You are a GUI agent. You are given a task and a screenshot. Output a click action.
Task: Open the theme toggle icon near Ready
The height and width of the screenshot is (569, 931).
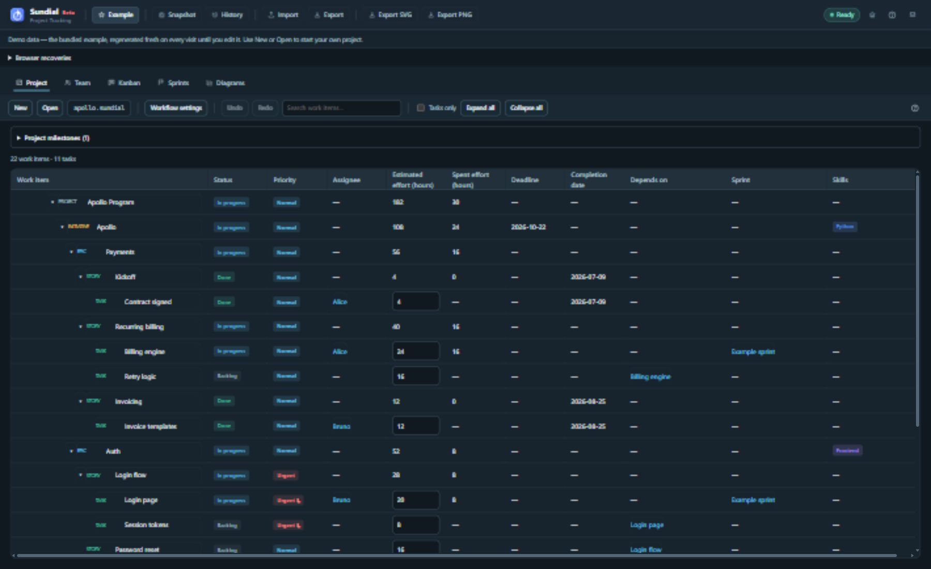pos(872,15)
